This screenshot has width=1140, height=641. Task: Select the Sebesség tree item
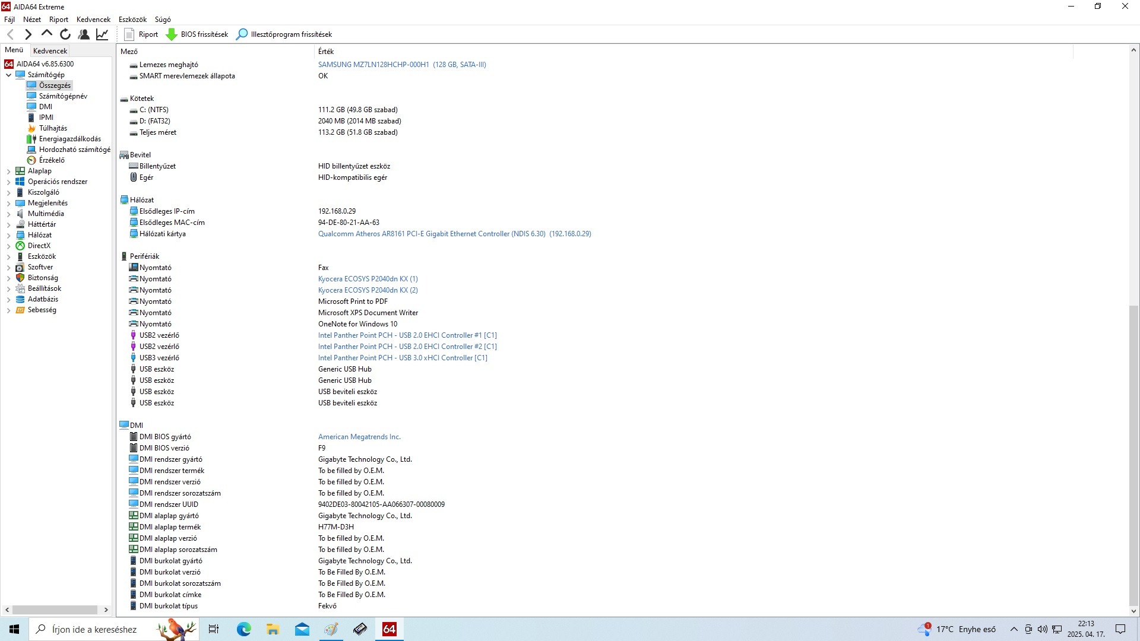42,310
